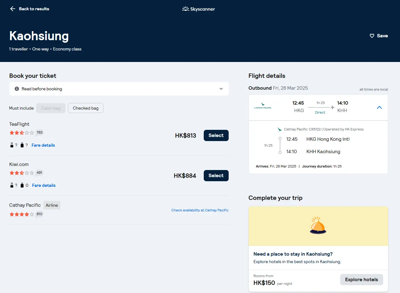Image resolution: width=400 pixels, height=293 pixels.
Task: Click the Direct label
Action: 320,112
